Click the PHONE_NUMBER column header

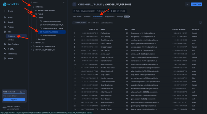click(x=179, y=29)
